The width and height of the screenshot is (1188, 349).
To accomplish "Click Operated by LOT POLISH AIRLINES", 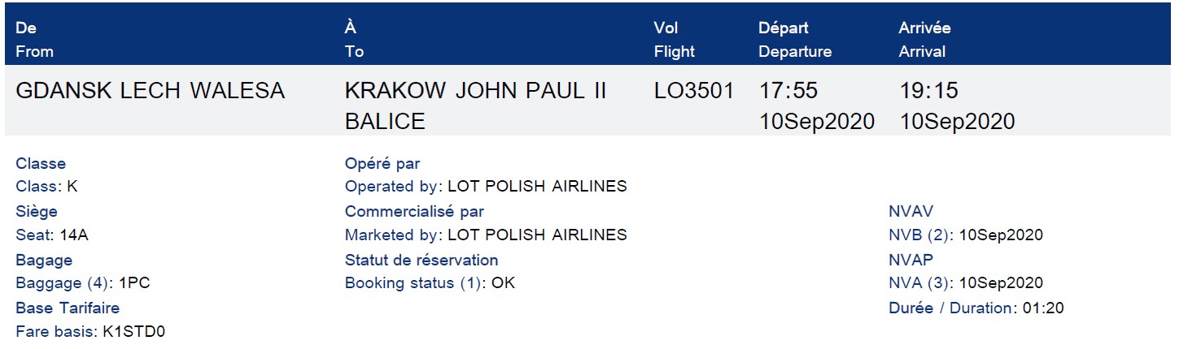I will (486, 187).
